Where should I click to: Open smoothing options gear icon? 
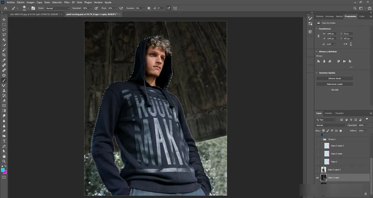149,8
